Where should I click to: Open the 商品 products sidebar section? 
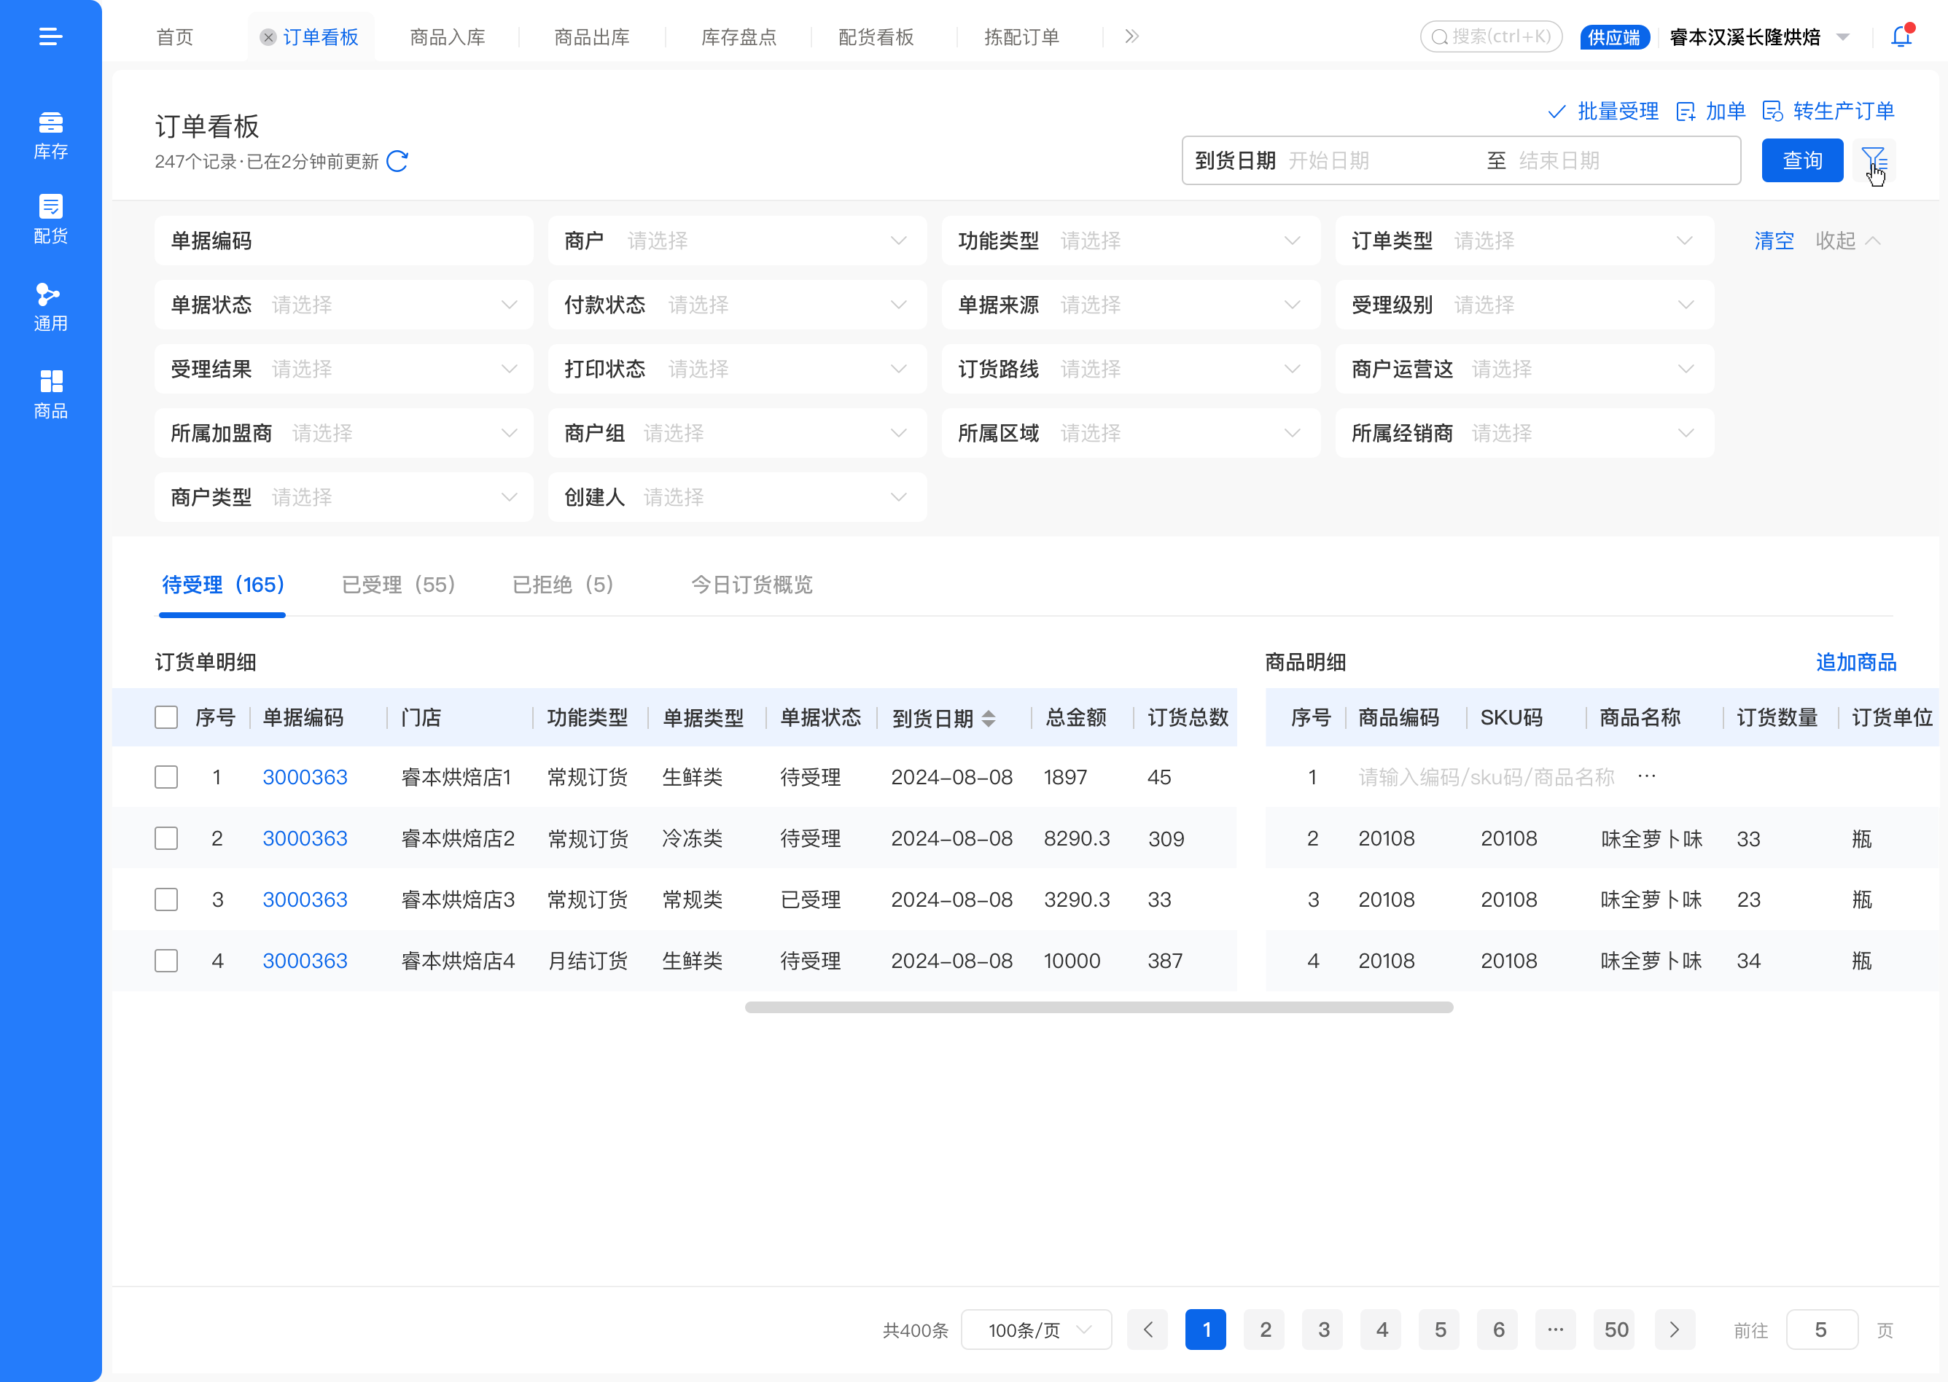(x=50, y=395)
